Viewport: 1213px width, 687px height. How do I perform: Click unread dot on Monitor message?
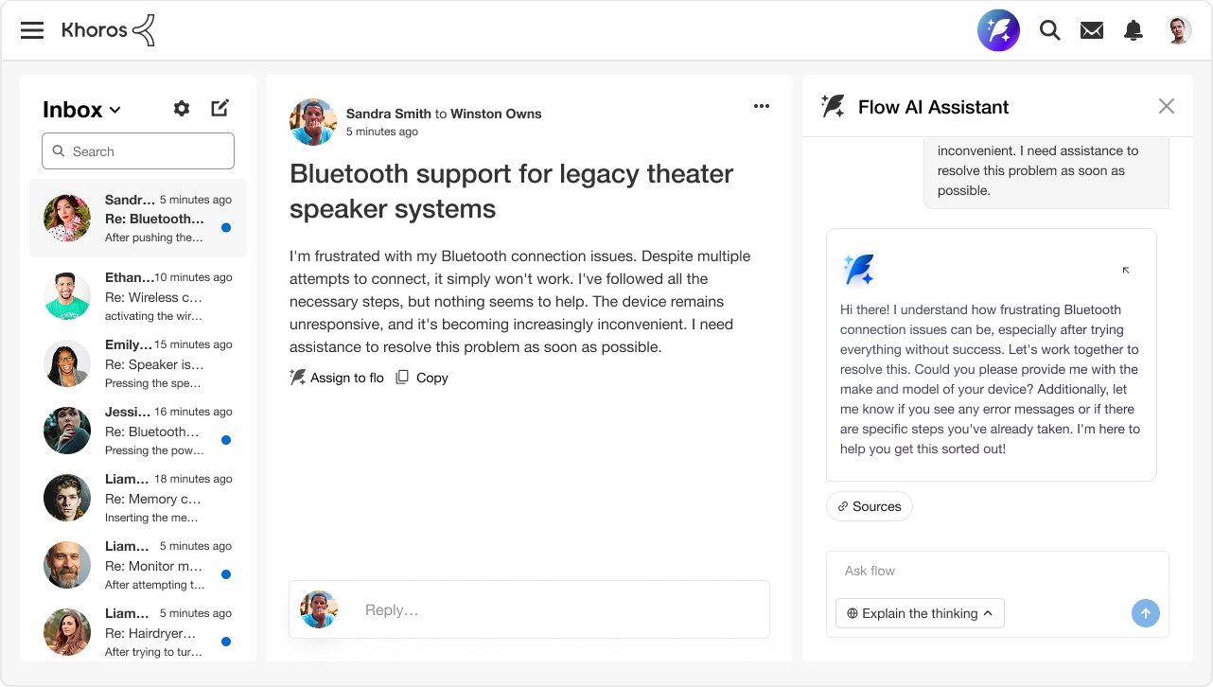click(226, 574)
